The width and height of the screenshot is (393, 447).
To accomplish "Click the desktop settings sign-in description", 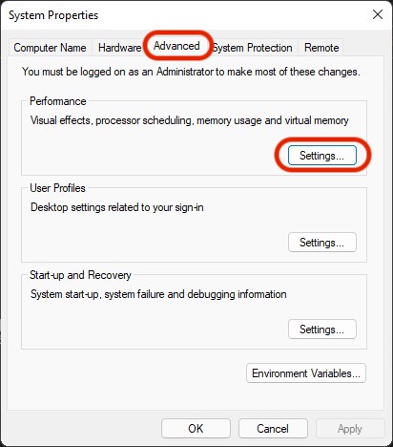I will coord(117,207).
